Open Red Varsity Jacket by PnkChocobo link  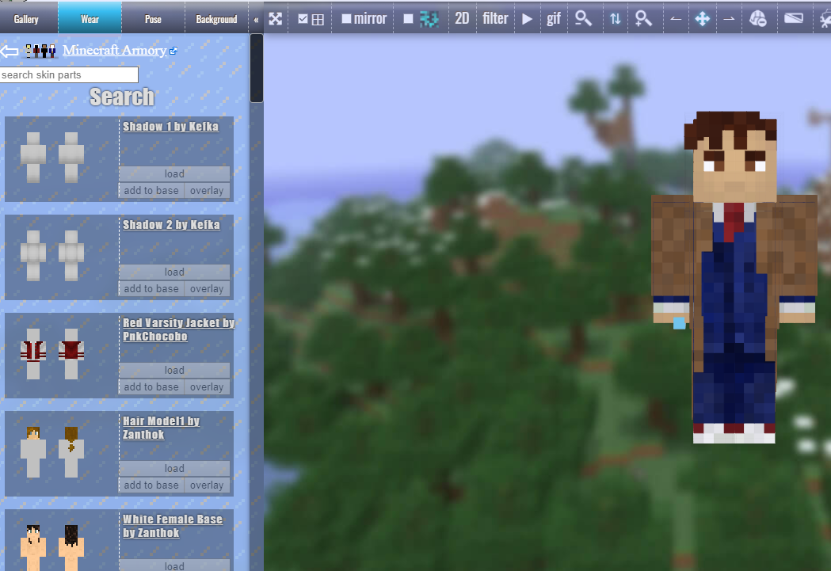(178, 329)
